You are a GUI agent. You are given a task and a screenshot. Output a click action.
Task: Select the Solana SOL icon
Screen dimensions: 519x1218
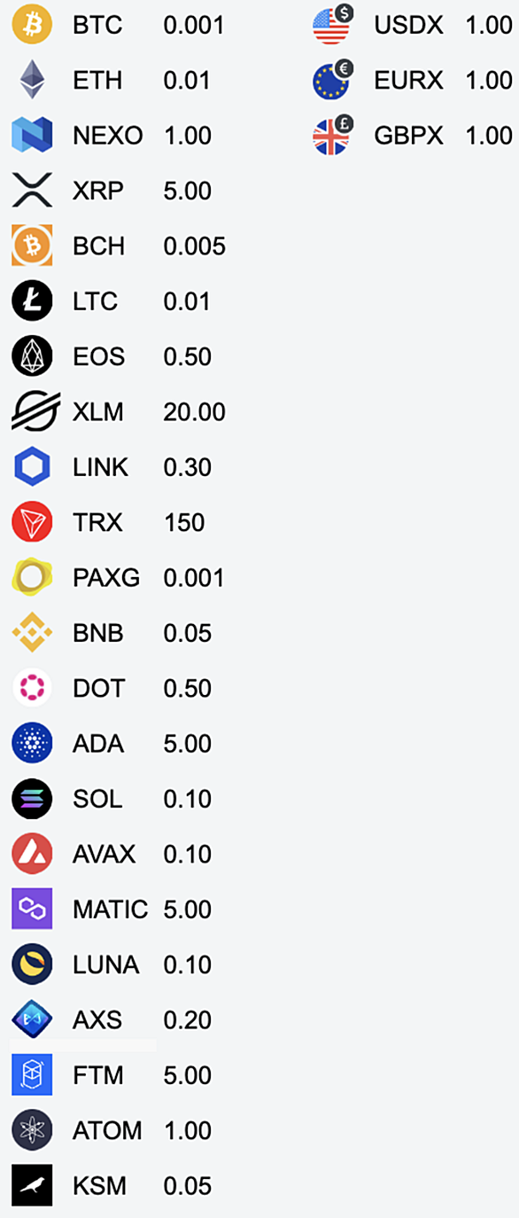[32, 799]
